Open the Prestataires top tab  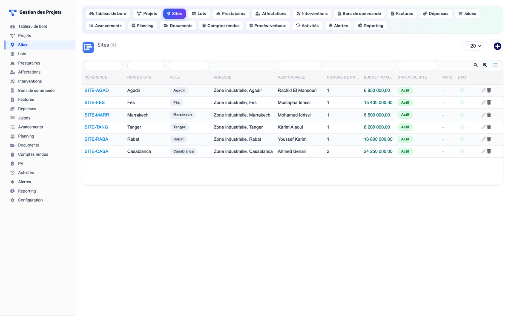click(x=231, y=14)
